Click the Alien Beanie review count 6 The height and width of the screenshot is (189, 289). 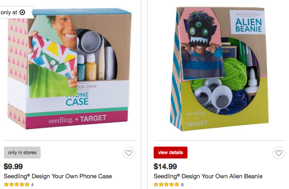(x=182, y=185)
